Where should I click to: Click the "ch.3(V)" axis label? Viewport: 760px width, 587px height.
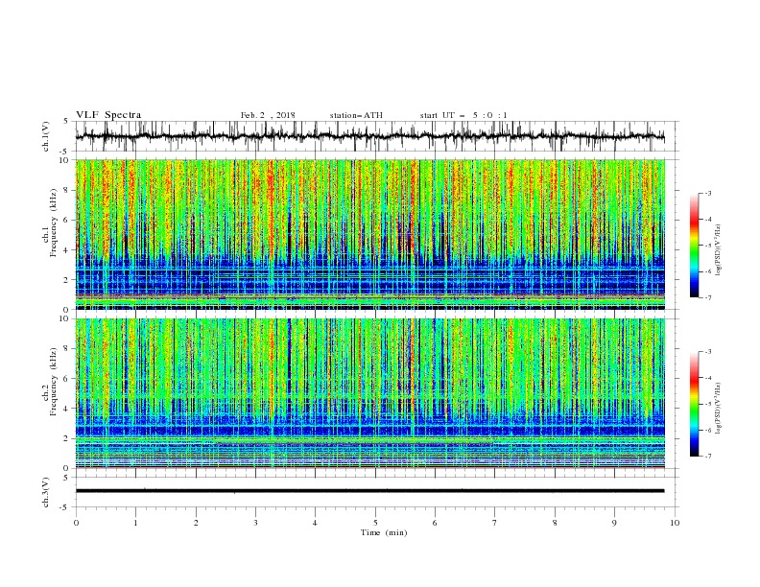click(46, 492)
